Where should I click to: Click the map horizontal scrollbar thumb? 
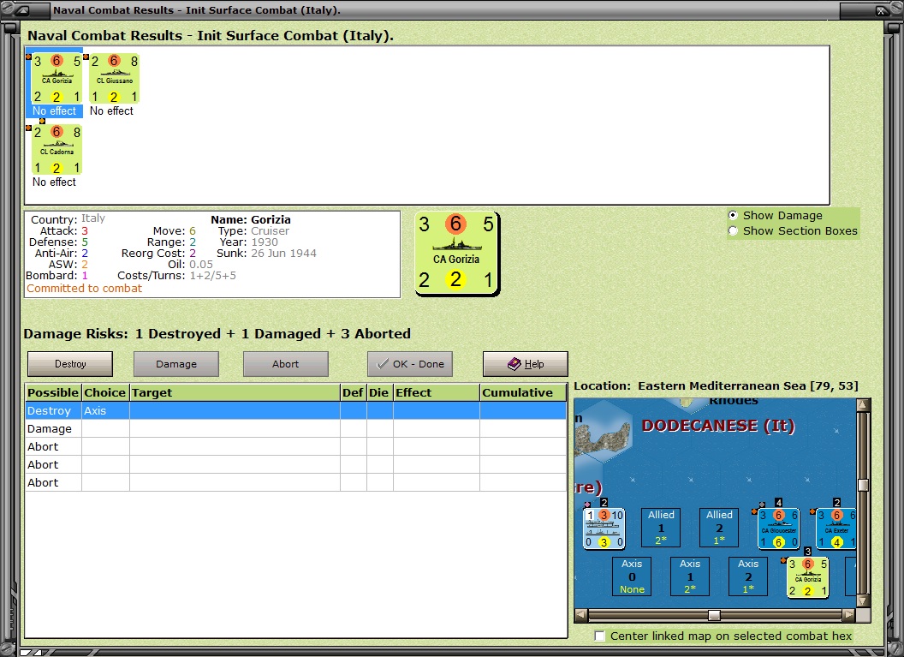[714, 615]
